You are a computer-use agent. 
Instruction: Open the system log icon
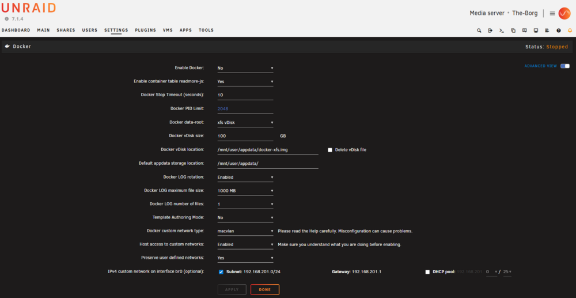[x=547, y=31]
